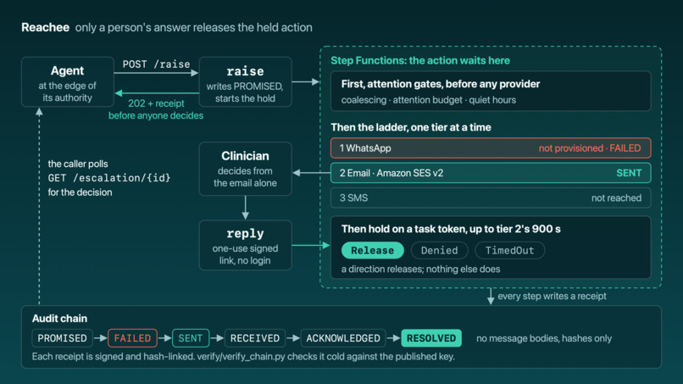Click "the caller polls" text
The image size is (683, 384).
(x=78, y=164)
